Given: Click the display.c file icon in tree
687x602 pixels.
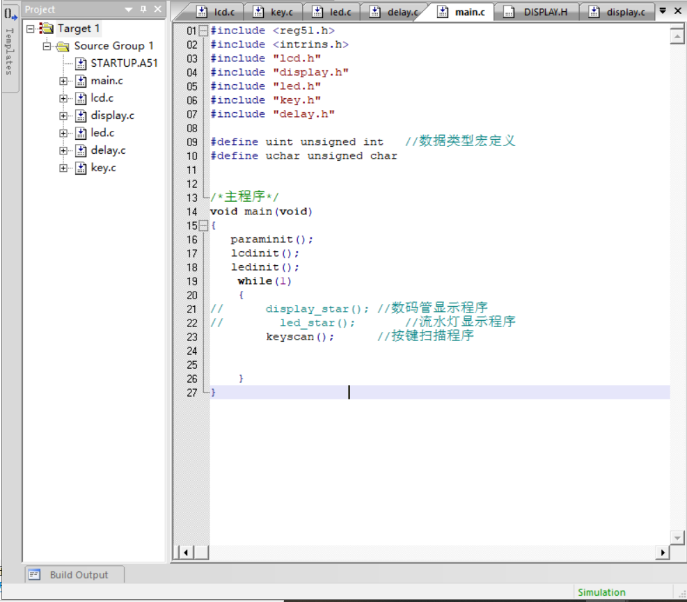Looking at the screenshot, I should point(81,116).
